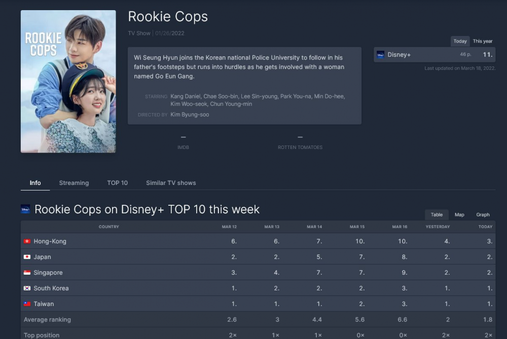The width and height of the screenshot is (507, 339).
Task: Open the South Korea country link
Action: point(51,288)
